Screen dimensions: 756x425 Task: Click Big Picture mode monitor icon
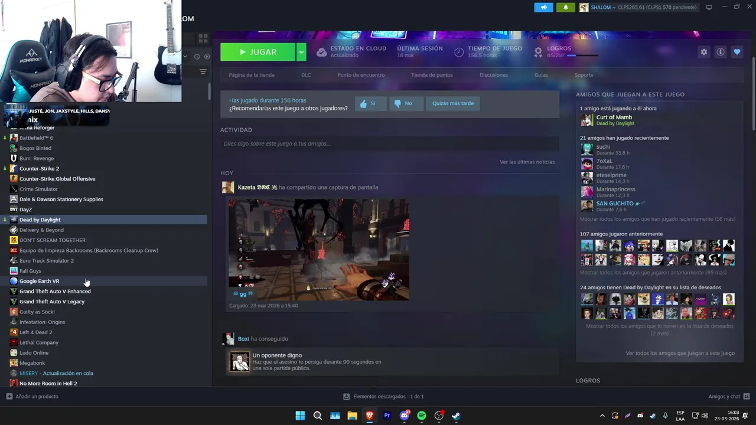[709, 7]
